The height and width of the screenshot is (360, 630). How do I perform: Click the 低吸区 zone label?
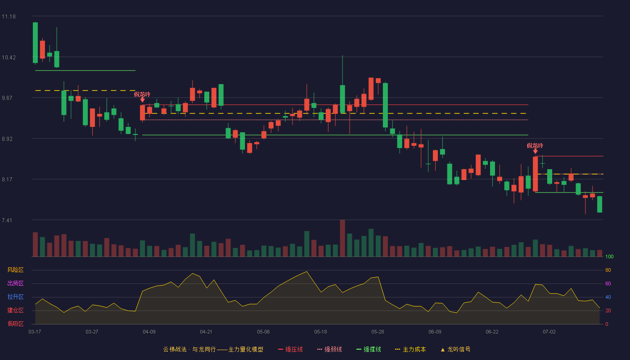coord(15,324)
